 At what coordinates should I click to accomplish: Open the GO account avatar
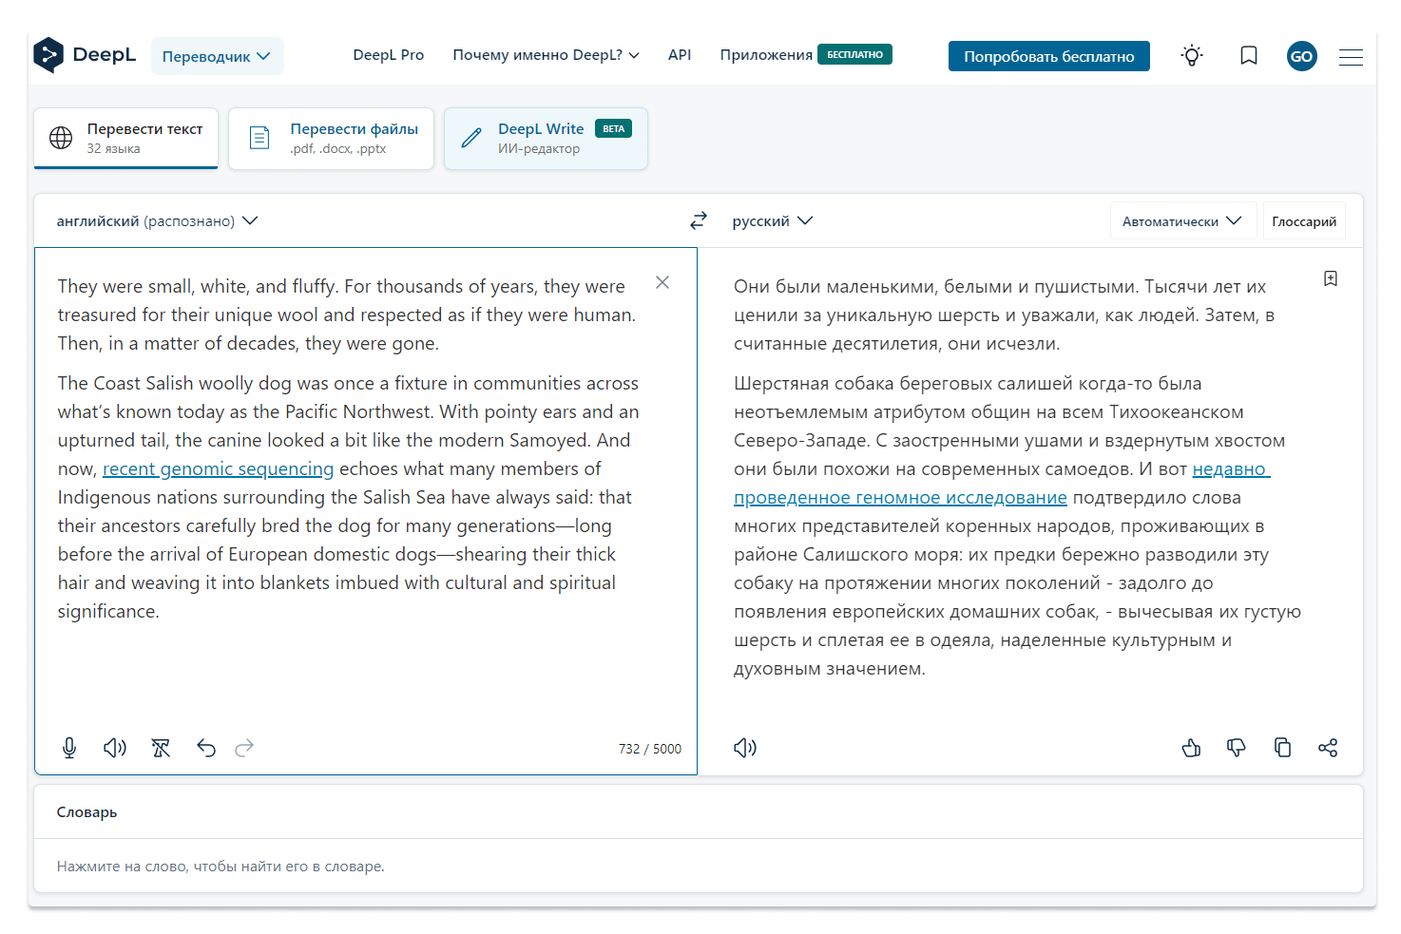coord(1301,56)
